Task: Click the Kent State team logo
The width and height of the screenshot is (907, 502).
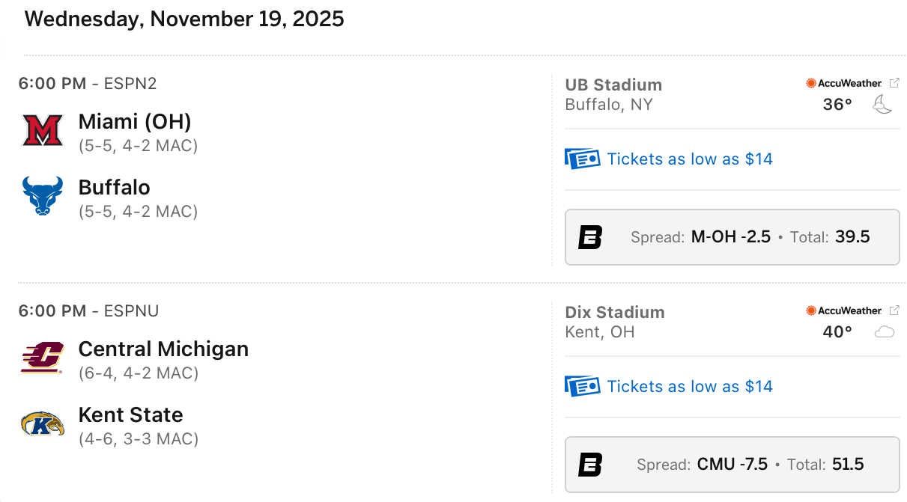Action: 42,423
